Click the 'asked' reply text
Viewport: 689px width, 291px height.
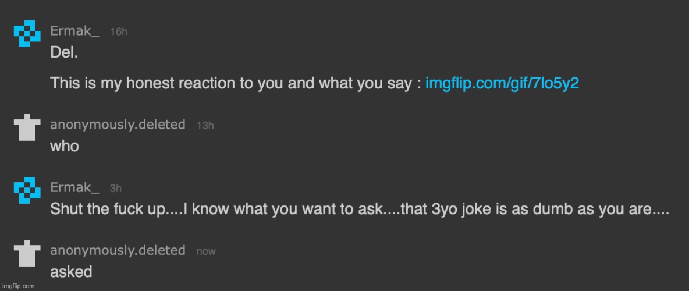71,272
